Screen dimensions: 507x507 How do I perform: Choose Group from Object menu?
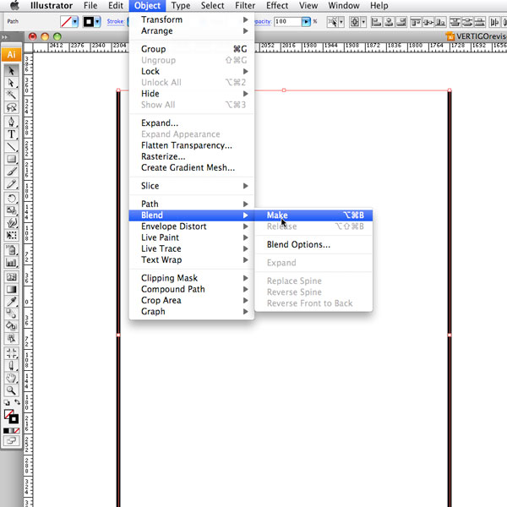click(192, 49)
